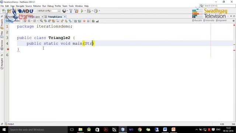Click the Stop Macro Recording icon
Image resolution: width=236 pixels, height=133 pixels.
pos(88,21)
